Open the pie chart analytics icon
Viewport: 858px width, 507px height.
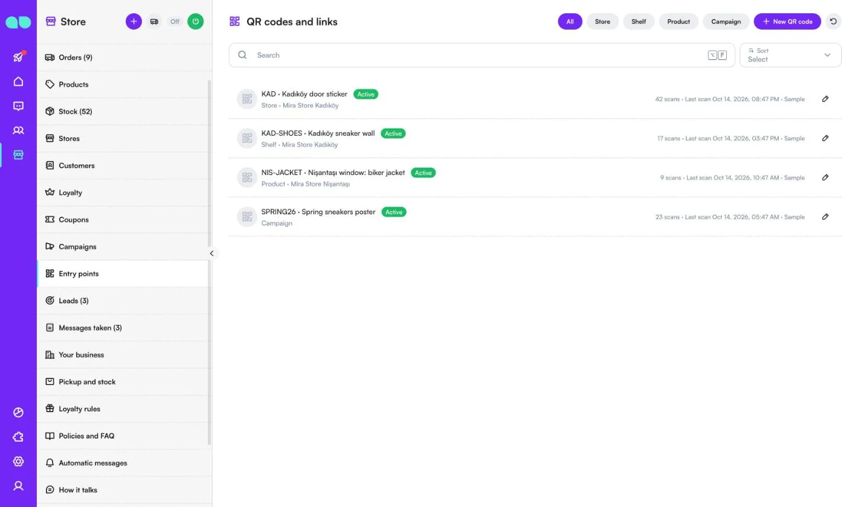pos(18,413)
